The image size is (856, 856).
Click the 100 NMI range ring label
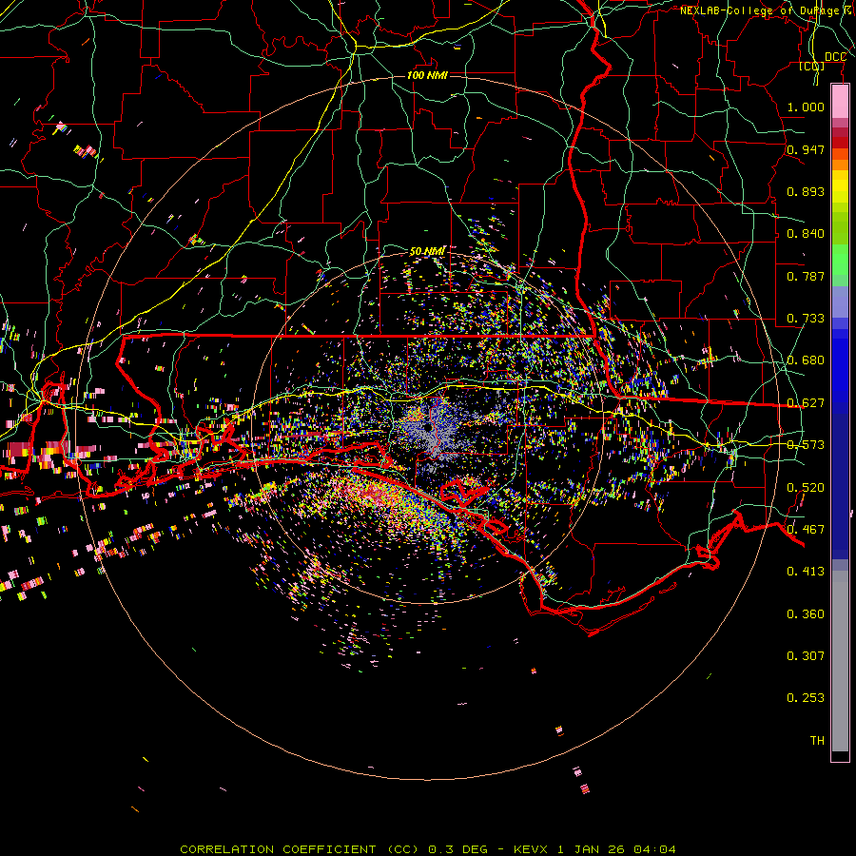tap(427, 75)
